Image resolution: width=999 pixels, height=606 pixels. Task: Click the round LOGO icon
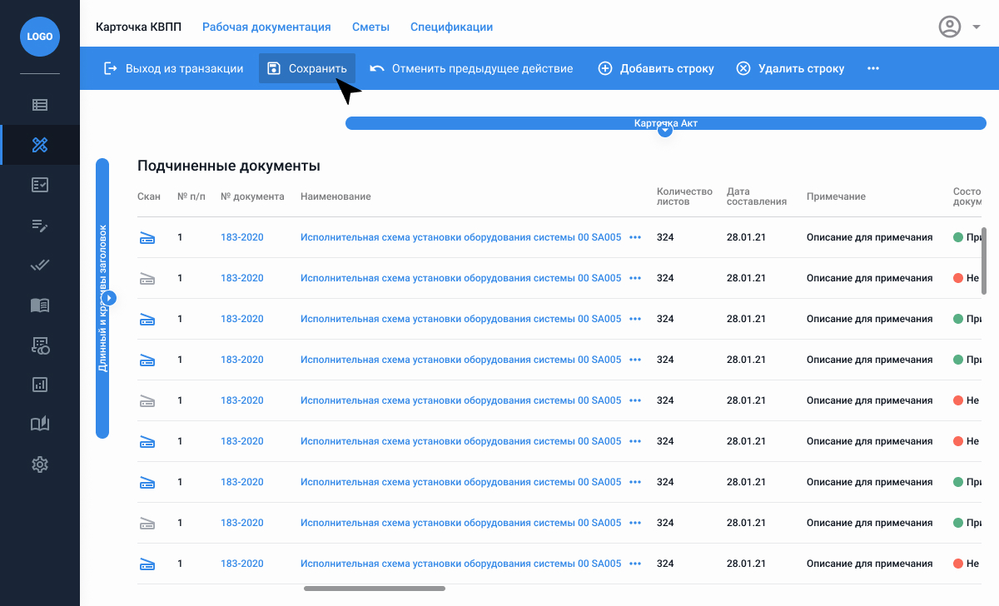[x=40, y=37]
